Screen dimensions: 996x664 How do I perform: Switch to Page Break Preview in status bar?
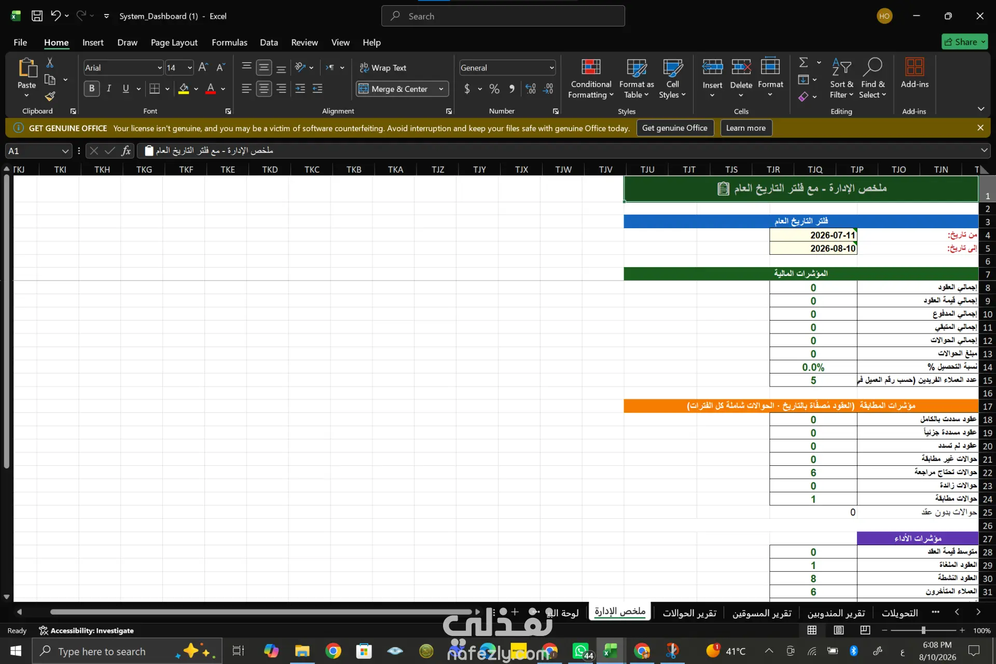click(865, 630)
